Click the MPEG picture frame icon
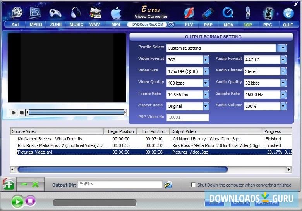Screen dimensions: 302x211 (x=36, y=12)
